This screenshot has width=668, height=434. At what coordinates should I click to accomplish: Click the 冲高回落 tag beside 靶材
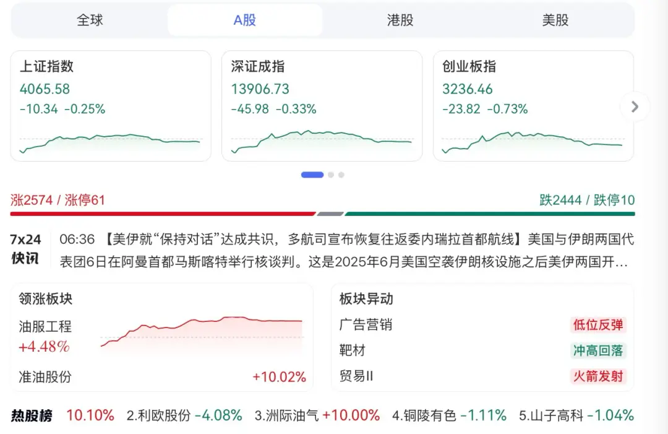(598, 350)
